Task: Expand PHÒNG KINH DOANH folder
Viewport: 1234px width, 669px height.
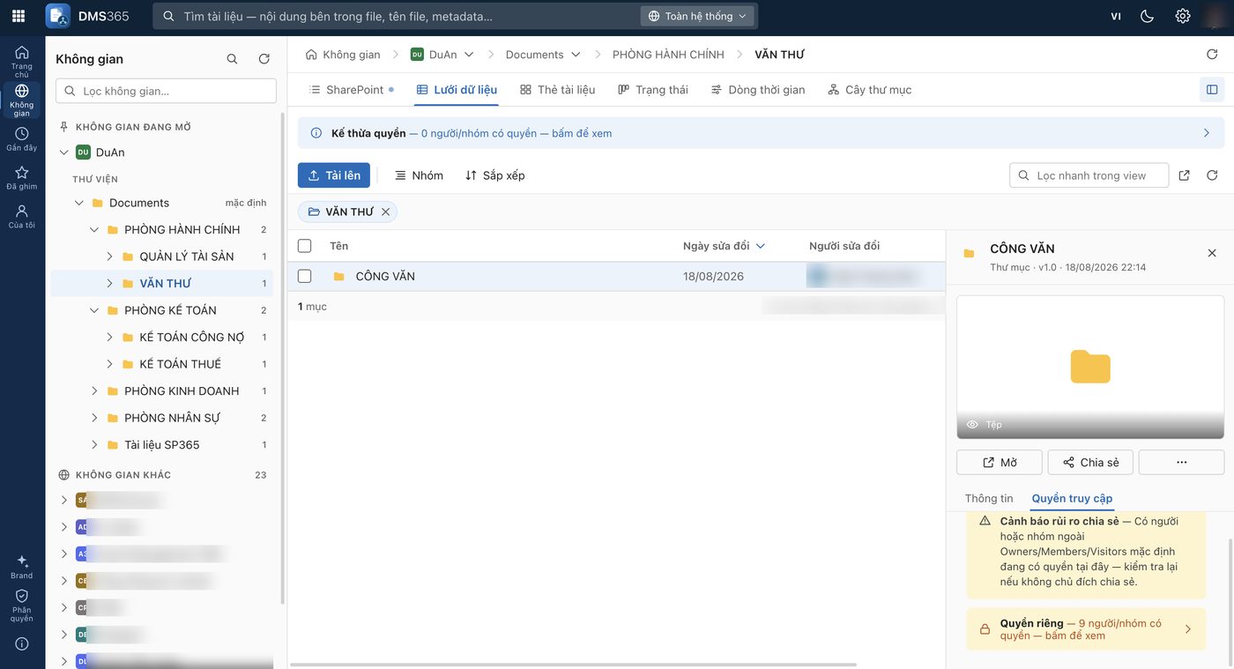Action: [x=94, y=391]
